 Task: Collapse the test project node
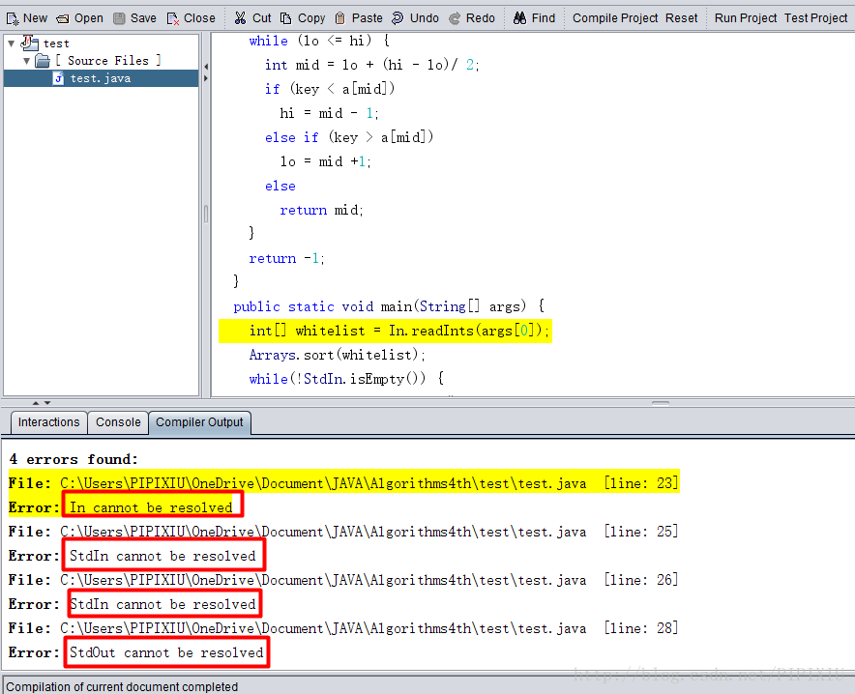11,43
